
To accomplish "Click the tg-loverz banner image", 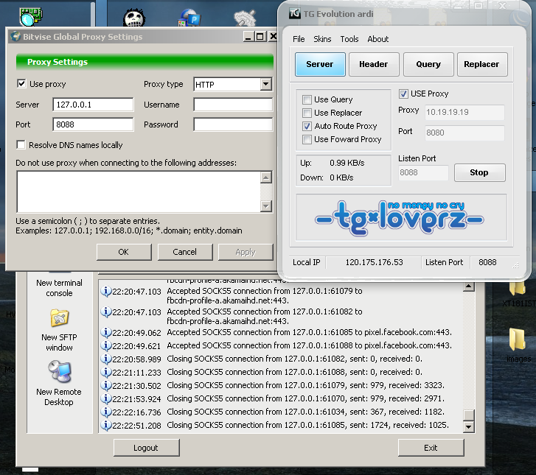I will 401,218.
